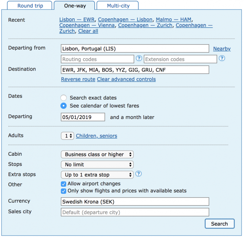
Task: Focus the Departing from field
Action: point(135,49)
